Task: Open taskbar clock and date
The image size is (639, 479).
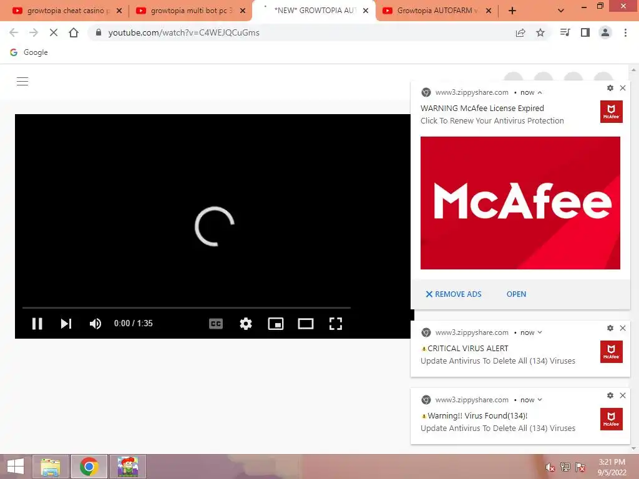Action: pos(612,467)
